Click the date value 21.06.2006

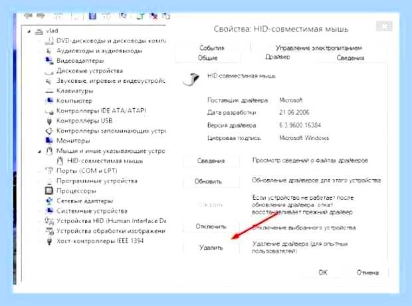point(294,113)
